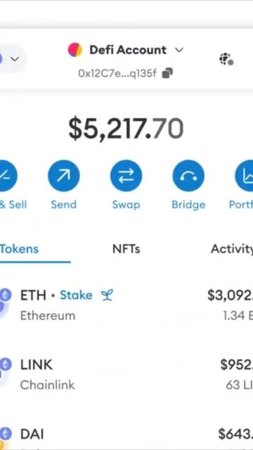Copy the wallet address via copy icon
The image size is (253, 450).
point(167,73)
